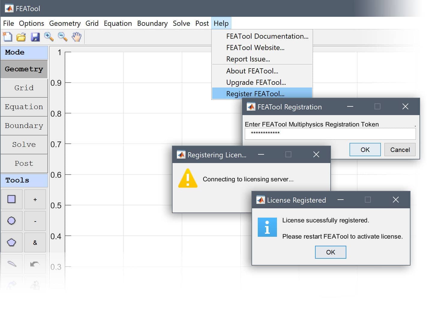Click 'License sucessfully registered.' message text
This screenshot has width=445, height=312.
(x=326, y=220)
